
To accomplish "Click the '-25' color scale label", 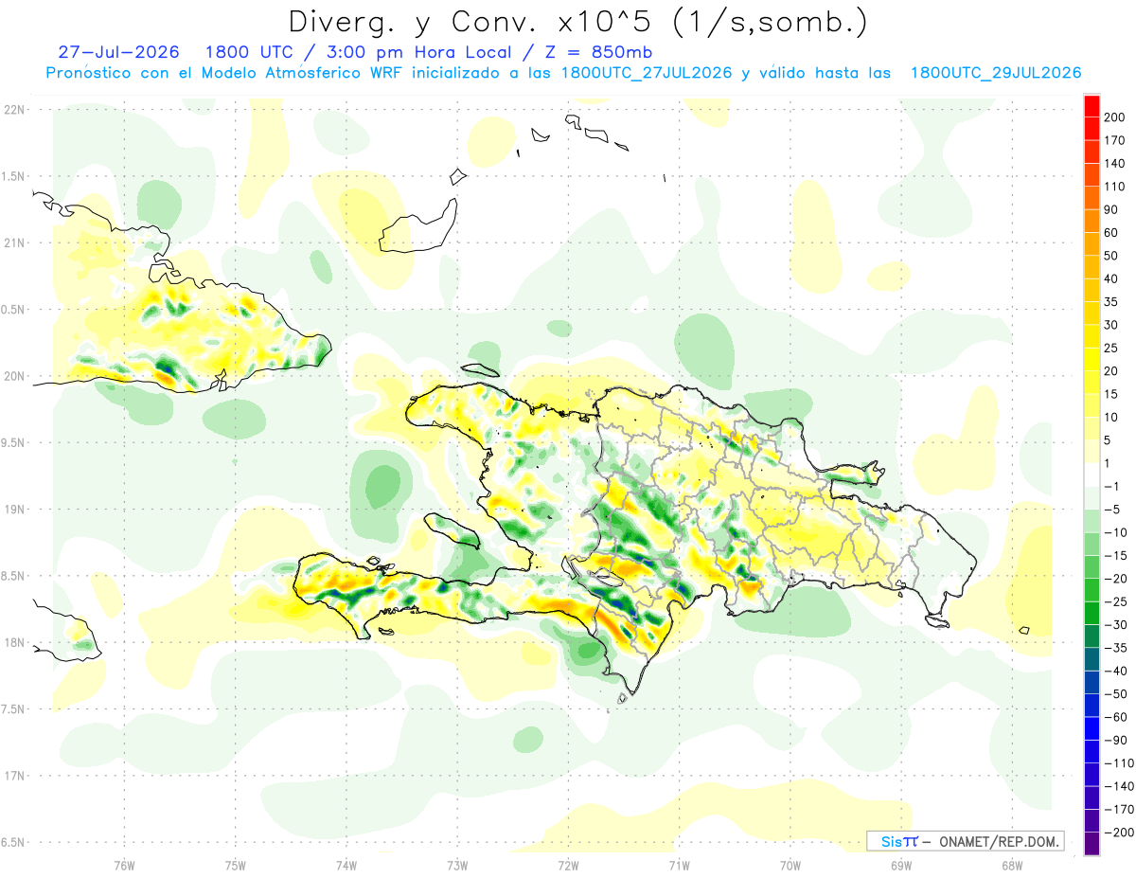I will click(x=1114, y=601).
